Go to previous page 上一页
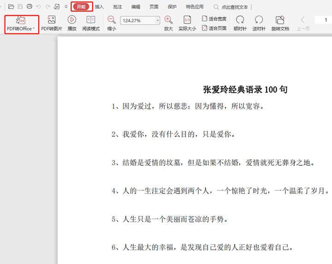This screenshot has height=264, width=332. pyautogui.click(x=303, y=24)
